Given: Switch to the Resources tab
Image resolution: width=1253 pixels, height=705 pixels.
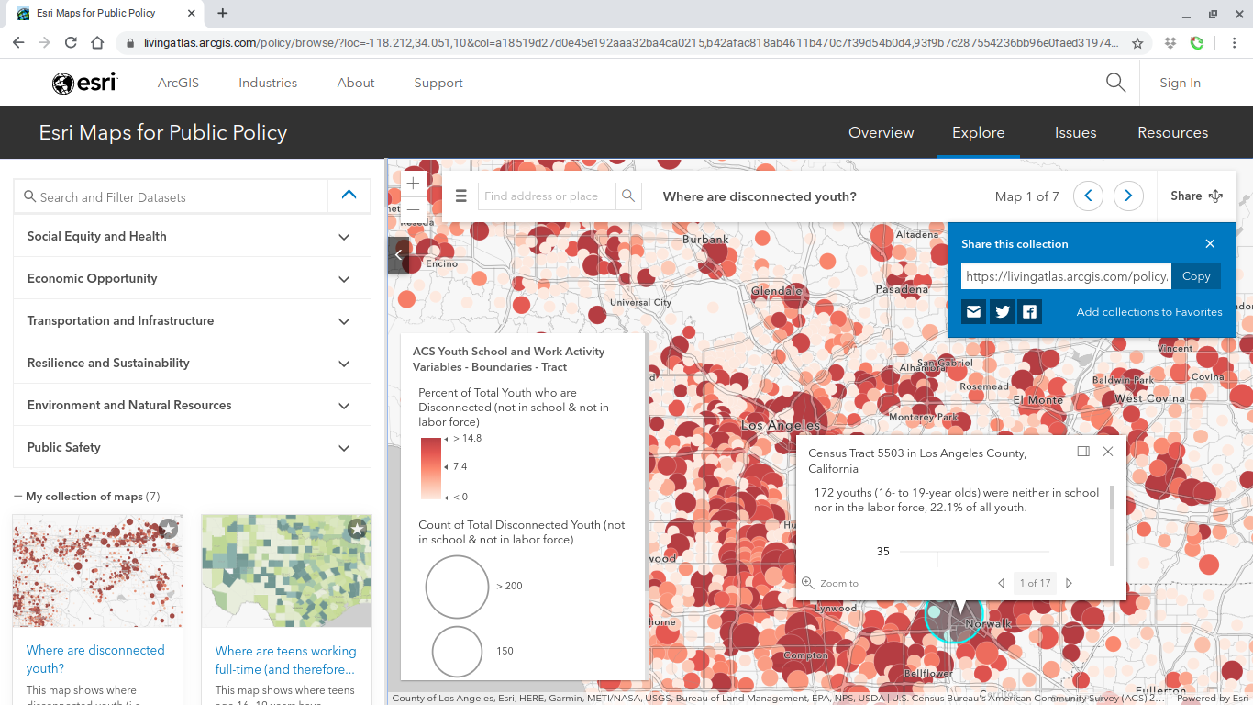Looking at the screenshot, I should tap(1172, 132).
